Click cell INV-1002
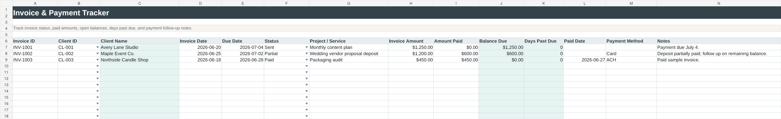 [x=35, y=54]
